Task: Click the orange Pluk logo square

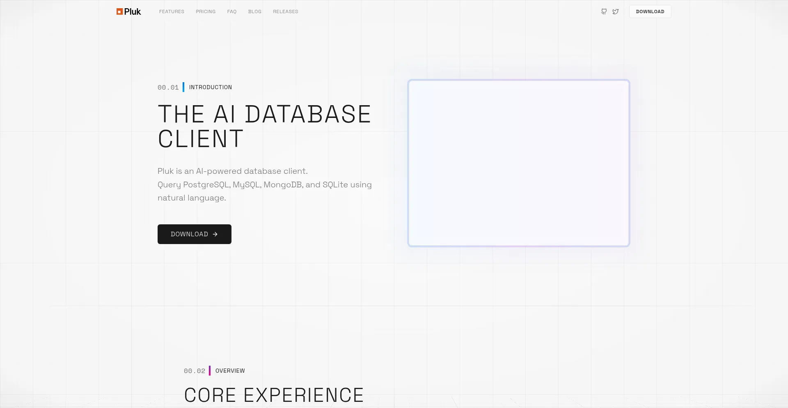Action: pos(119,12)
